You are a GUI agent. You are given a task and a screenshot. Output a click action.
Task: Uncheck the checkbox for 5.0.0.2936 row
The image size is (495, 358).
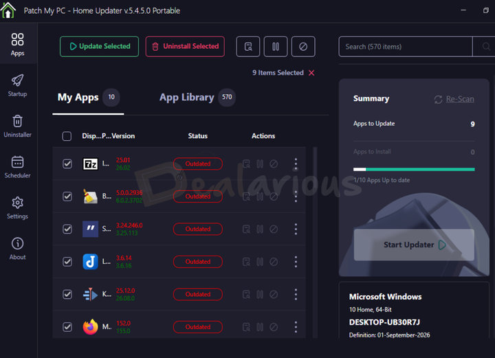[67, 197]
